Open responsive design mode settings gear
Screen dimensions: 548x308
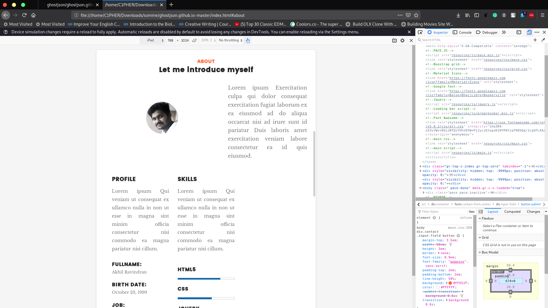pyautogui.click(x=402, y=40)
